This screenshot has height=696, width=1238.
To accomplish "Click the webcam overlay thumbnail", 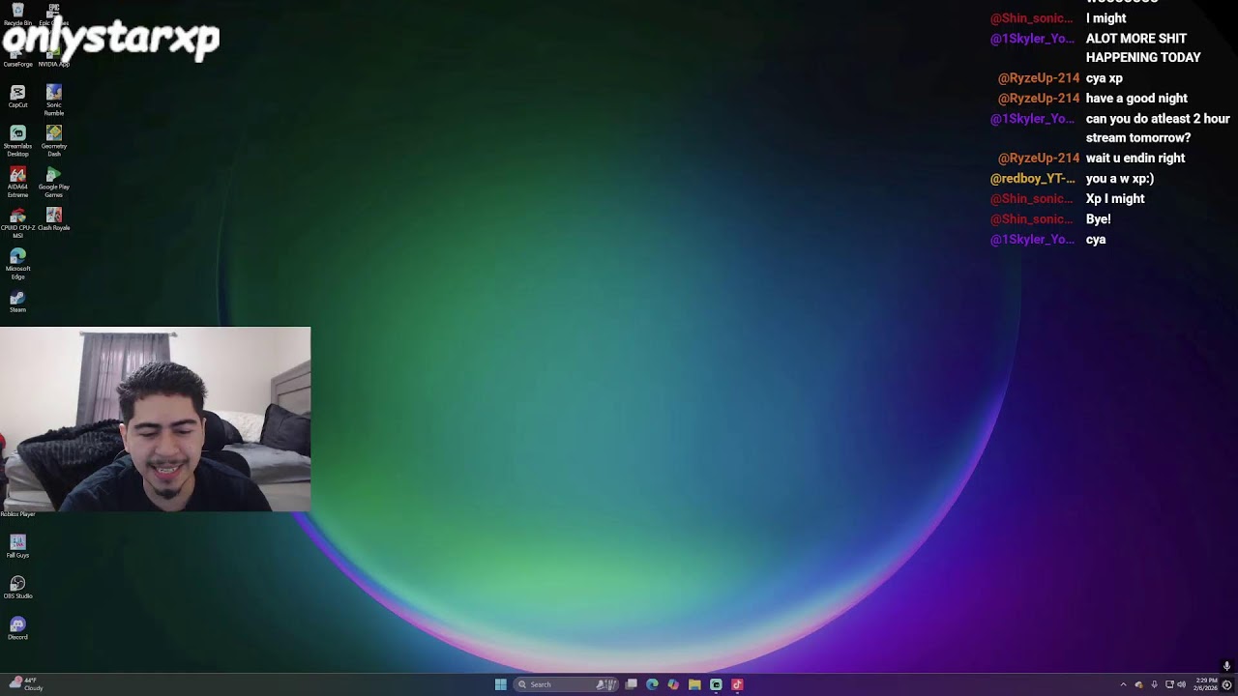I will click(155, 419).
